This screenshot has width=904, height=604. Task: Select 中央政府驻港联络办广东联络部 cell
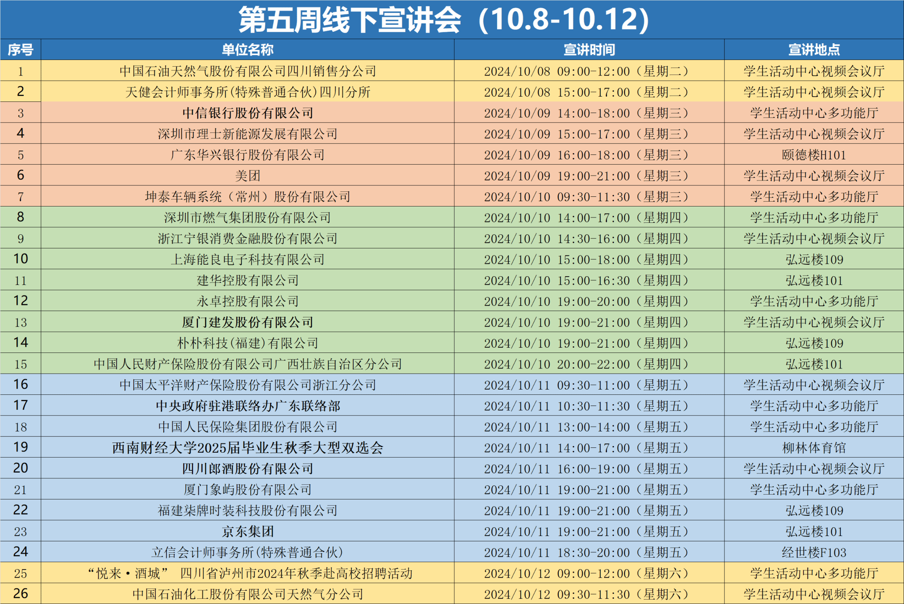(x=248, y=406)
